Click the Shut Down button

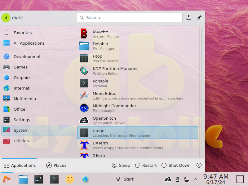(176, 165)
